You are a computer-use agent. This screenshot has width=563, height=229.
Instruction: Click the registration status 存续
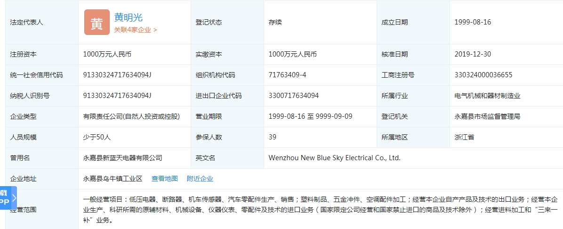275,22
